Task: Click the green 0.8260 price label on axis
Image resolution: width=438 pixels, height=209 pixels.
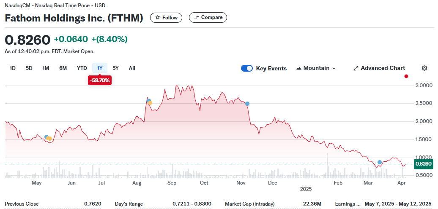Action: 424,164
